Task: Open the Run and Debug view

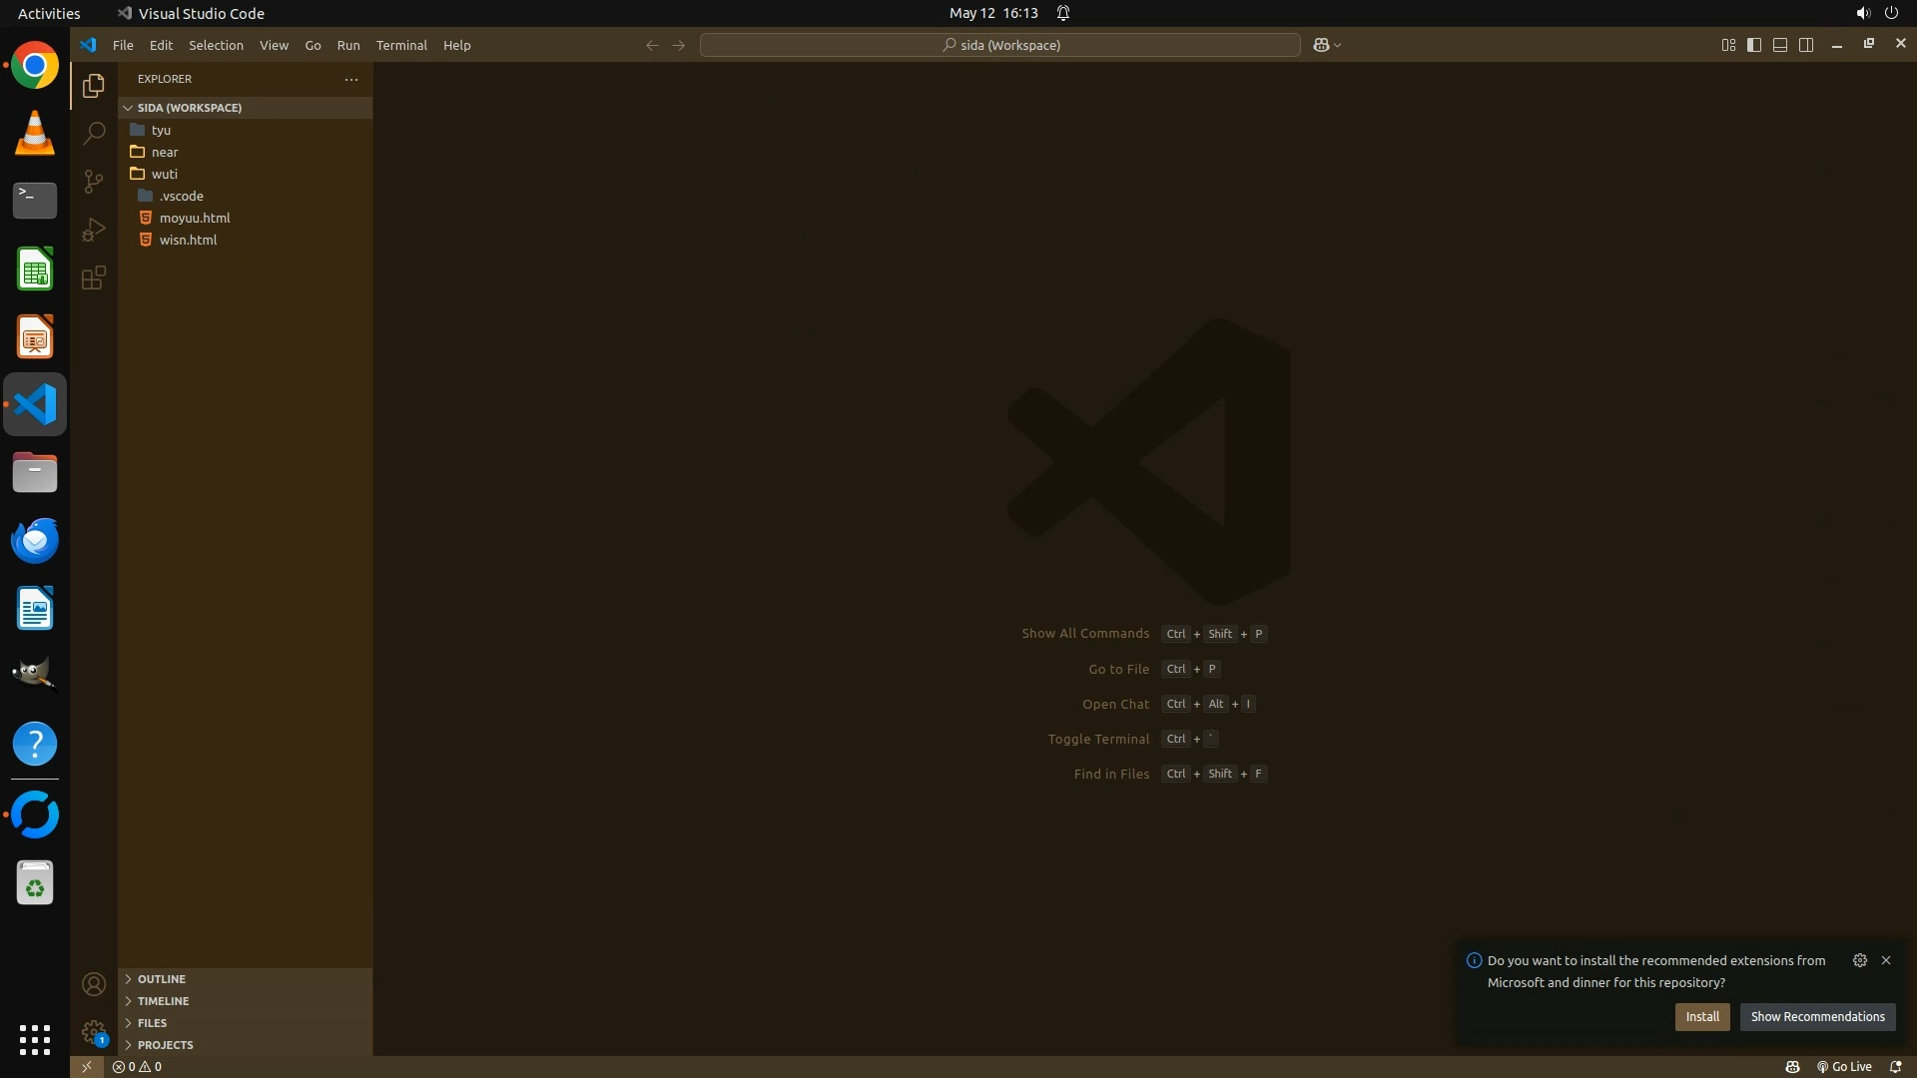Action: pyautogui.click(x=94, y=230)
